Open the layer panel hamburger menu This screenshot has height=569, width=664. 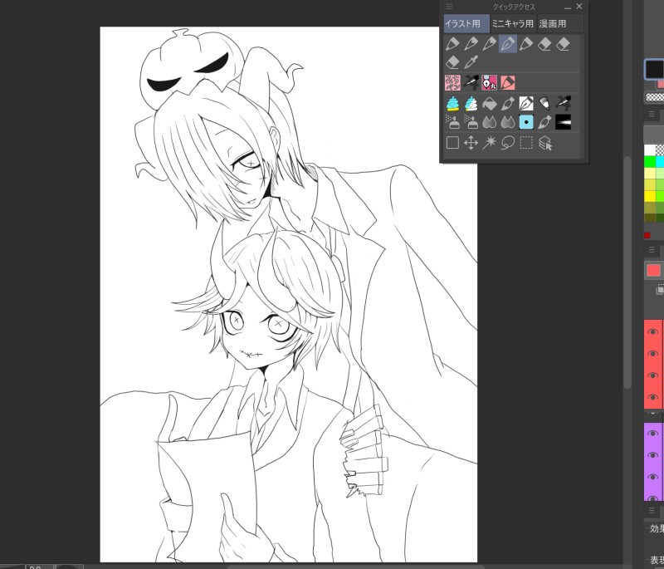[x=652, y=249]
